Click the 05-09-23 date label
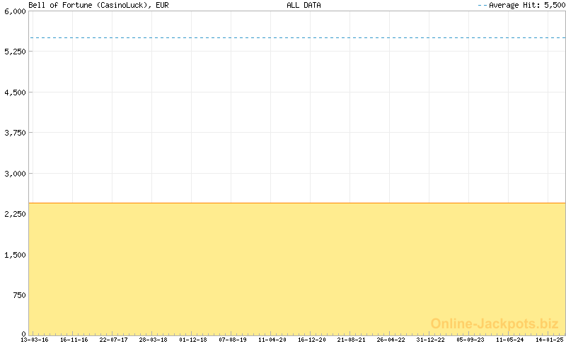Image resolution: width=566 pixels, height=346 pixels. coord(470,340)
